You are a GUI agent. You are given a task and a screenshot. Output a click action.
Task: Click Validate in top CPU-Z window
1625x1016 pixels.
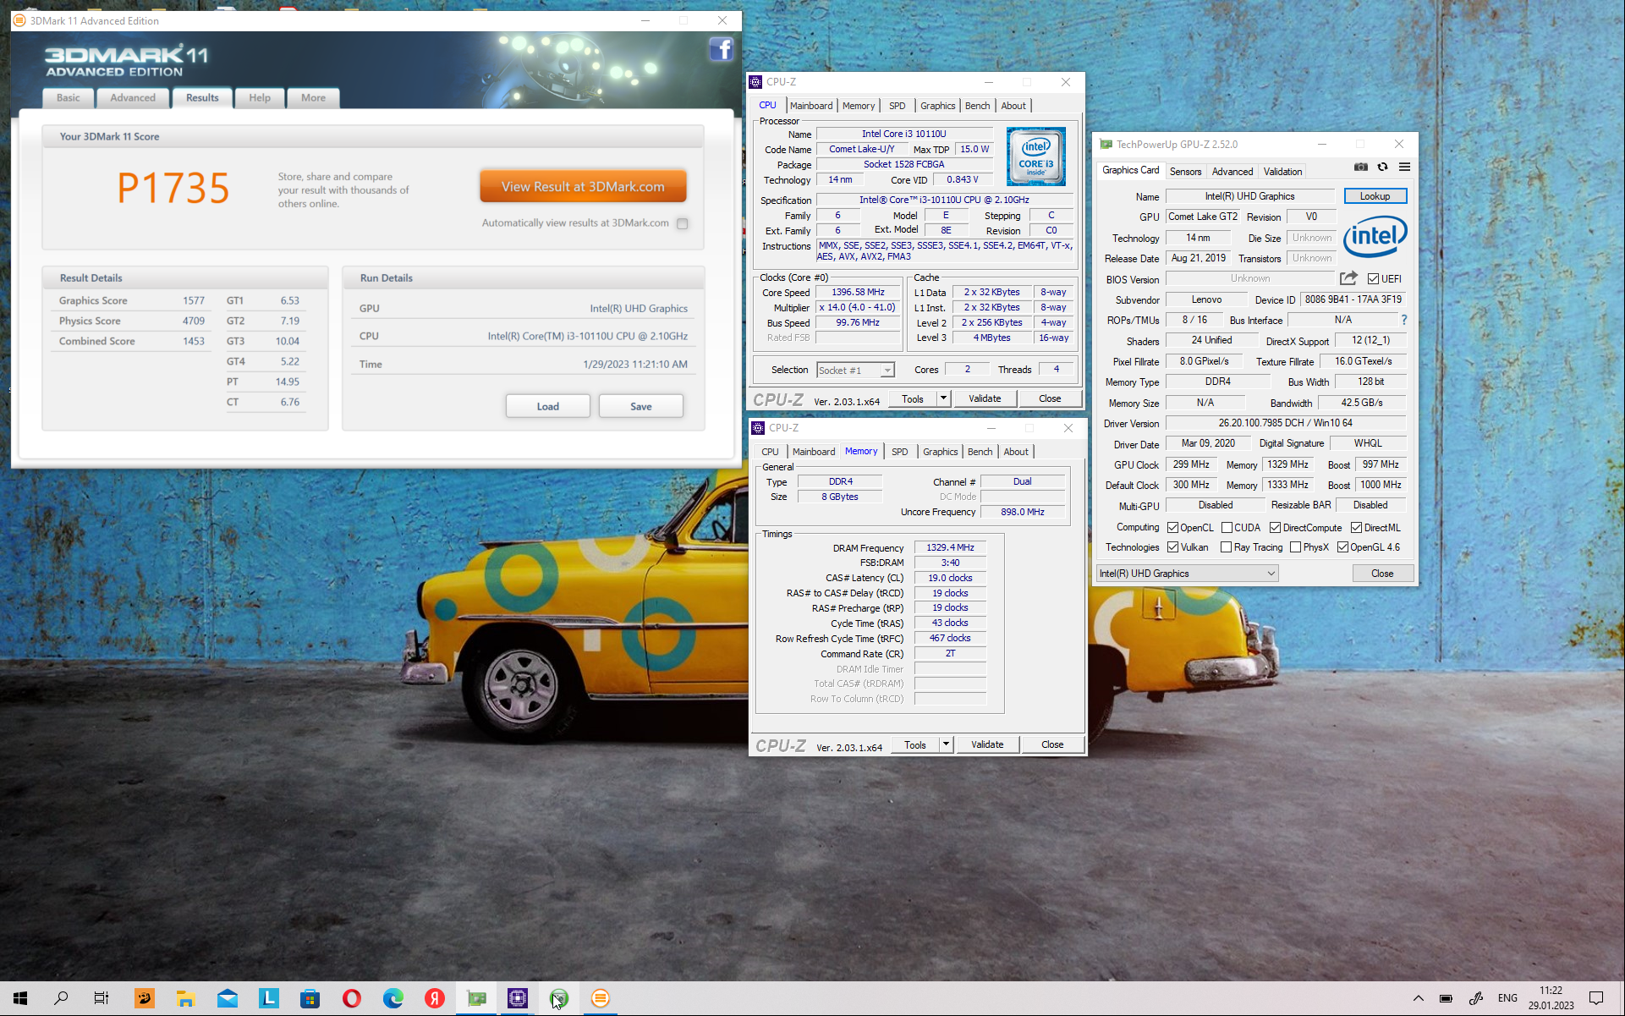[x=985, y=398]
